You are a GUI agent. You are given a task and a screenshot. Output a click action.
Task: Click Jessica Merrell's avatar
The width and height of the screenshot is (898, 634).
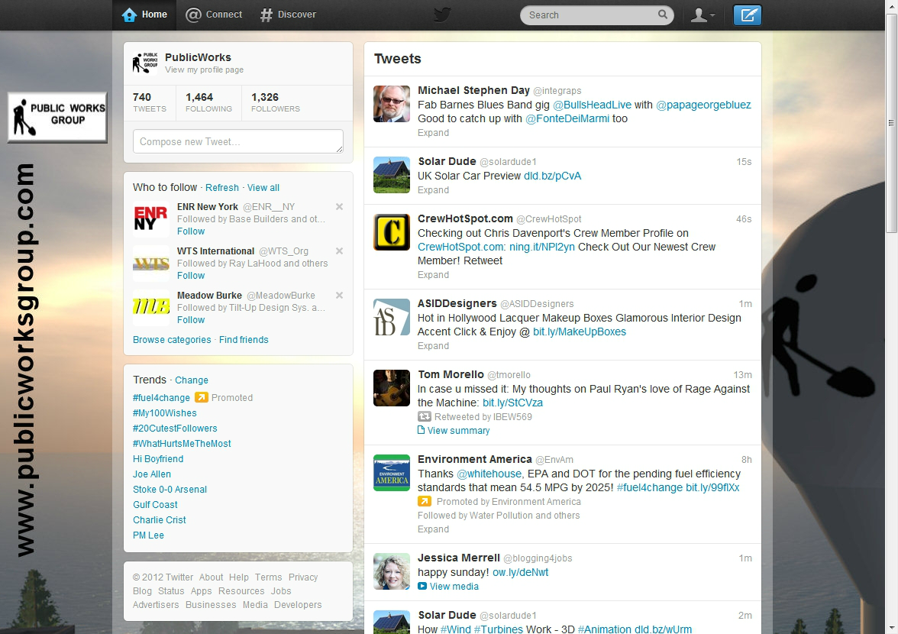[392, 571]
